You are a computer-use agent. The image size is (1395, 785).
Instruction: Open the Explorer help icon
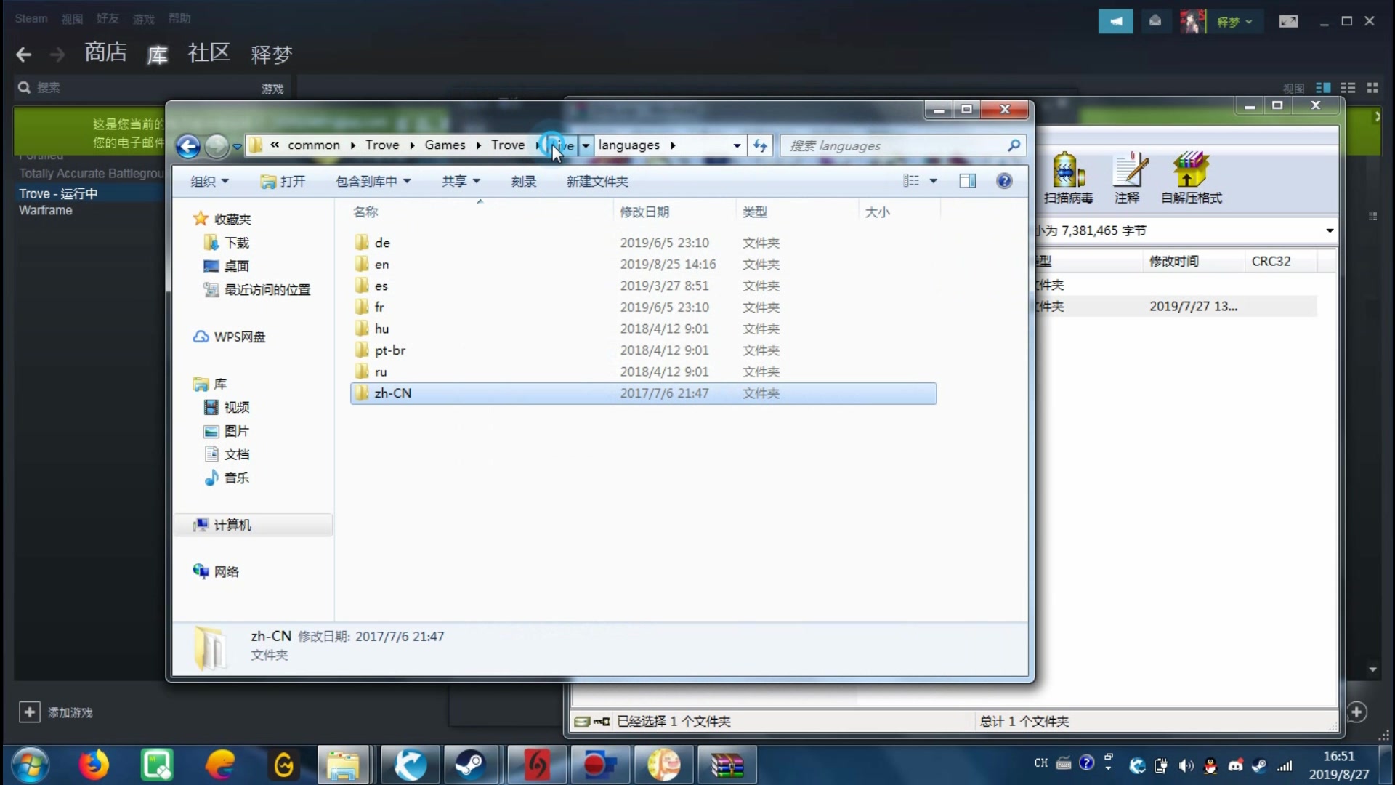point(1004,181)
